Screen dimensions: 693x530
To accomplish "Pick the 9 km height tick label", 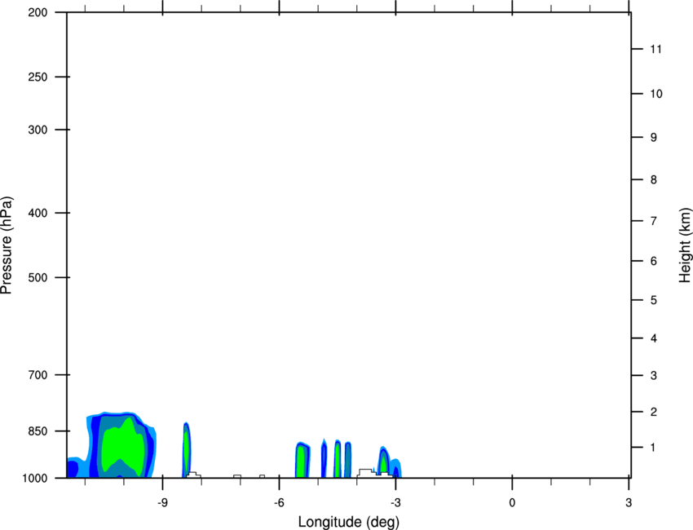I will [x=654, y=138].
